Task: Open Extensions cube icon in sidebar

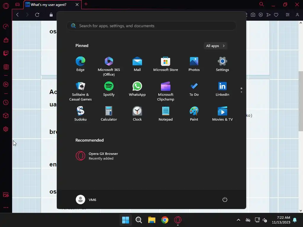Action: [6, 116]
